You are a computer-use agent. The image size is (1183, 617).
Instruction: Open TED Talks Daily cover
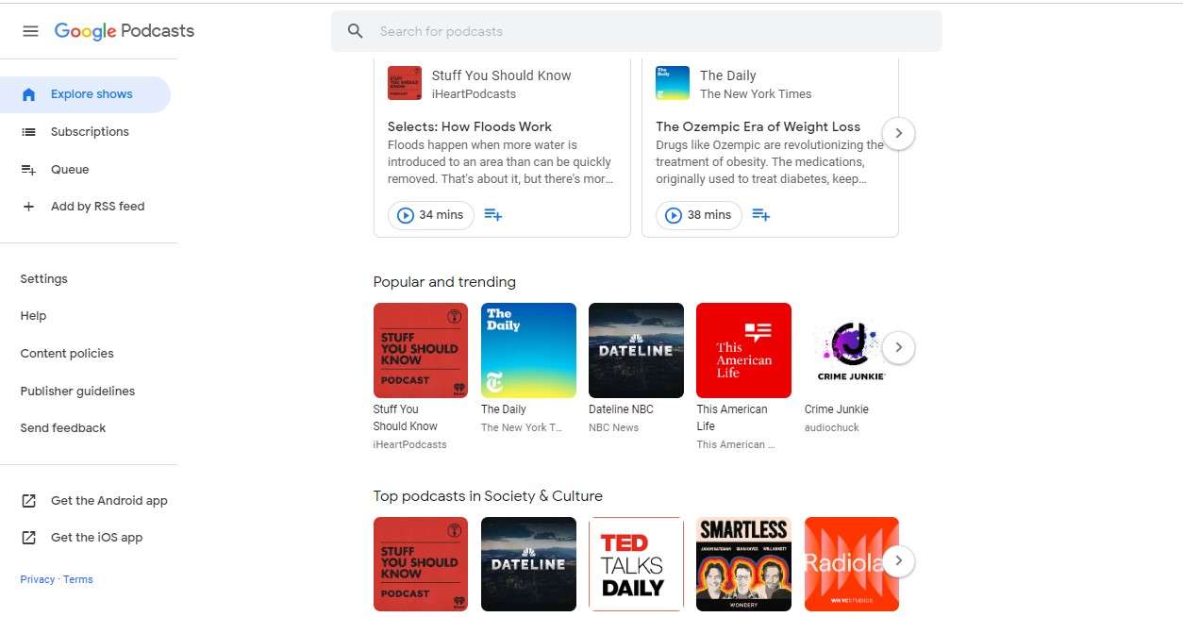(x=636, y=564)
